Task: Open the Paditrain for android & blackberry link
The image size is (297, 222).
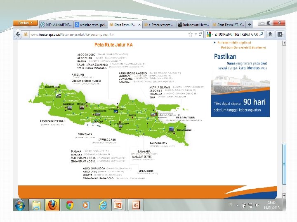Action: pyautogui.click(x=243, y=48)
